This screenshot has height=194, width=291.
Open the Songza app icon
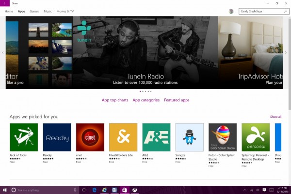[x=190, y=137]
